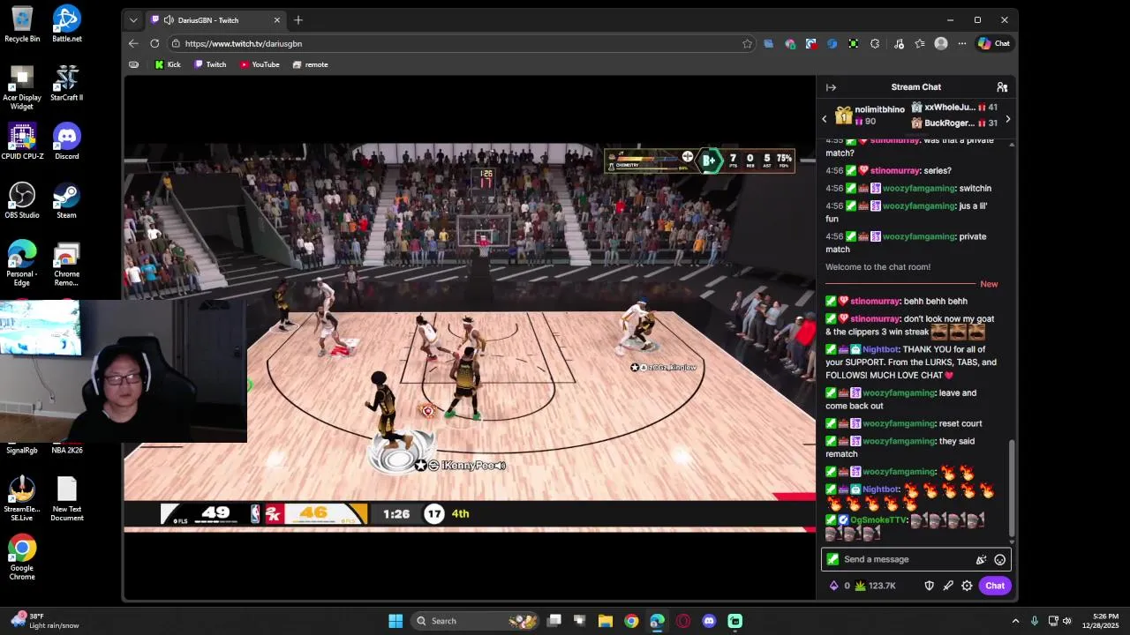Launch Battle.net from desktop
Image resolution: width=1130 pixels, height=635 pixels.
click(67, 25)
